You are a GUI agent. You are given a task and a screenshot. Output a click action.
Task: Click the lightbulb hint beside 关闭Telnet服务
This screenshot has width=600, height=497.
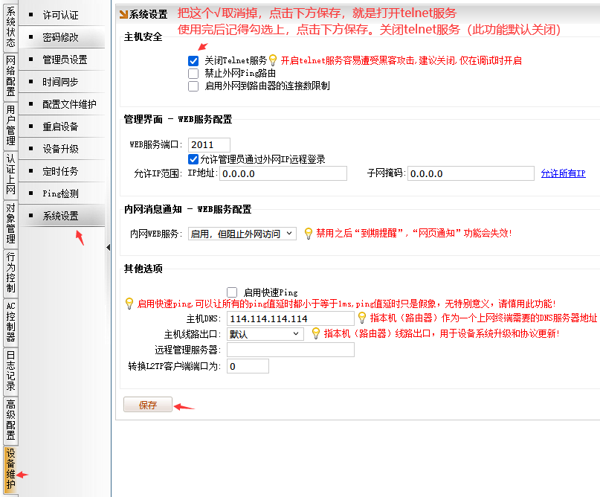click(273, 60)
